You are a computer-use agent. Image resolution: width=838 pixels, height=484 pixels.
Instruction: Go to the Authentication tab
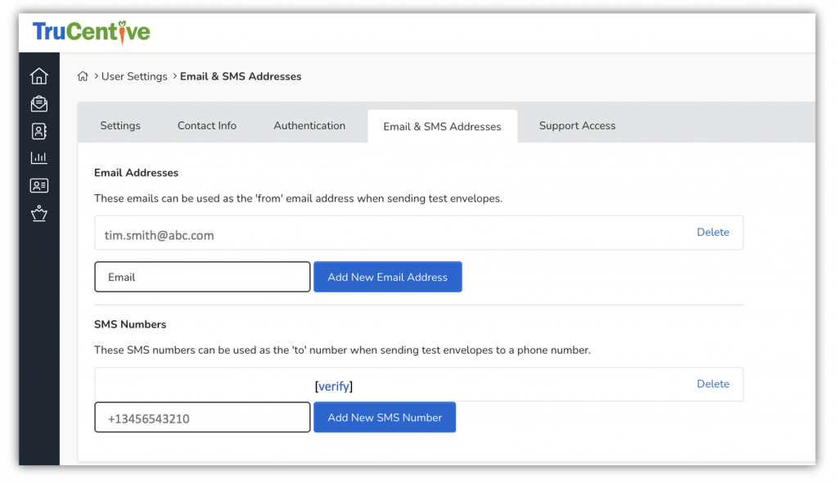tap(309, 126)
